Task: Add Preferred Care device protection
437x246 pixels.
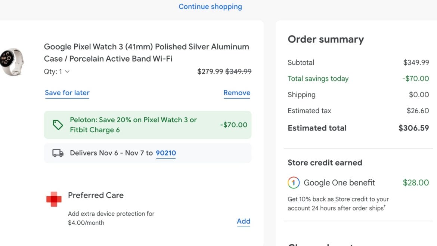Action: coord(244,221)
